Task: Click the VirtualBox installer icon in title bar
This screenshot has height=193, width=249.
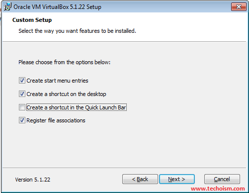Action: (x=7, y=6)
